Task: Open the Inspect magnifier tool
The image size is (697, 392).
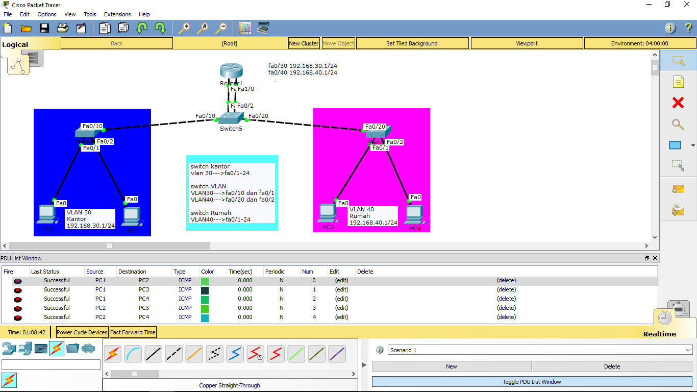Action: (679, 124)
